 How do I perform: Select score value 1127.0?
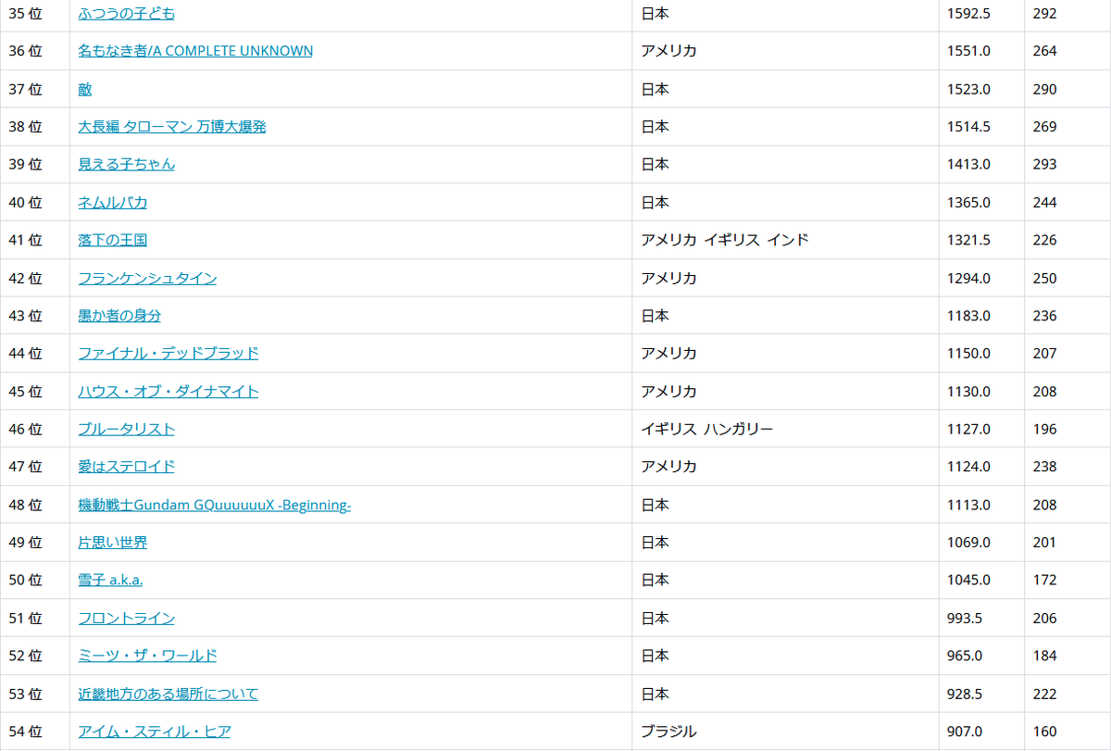tap(968, 429)
